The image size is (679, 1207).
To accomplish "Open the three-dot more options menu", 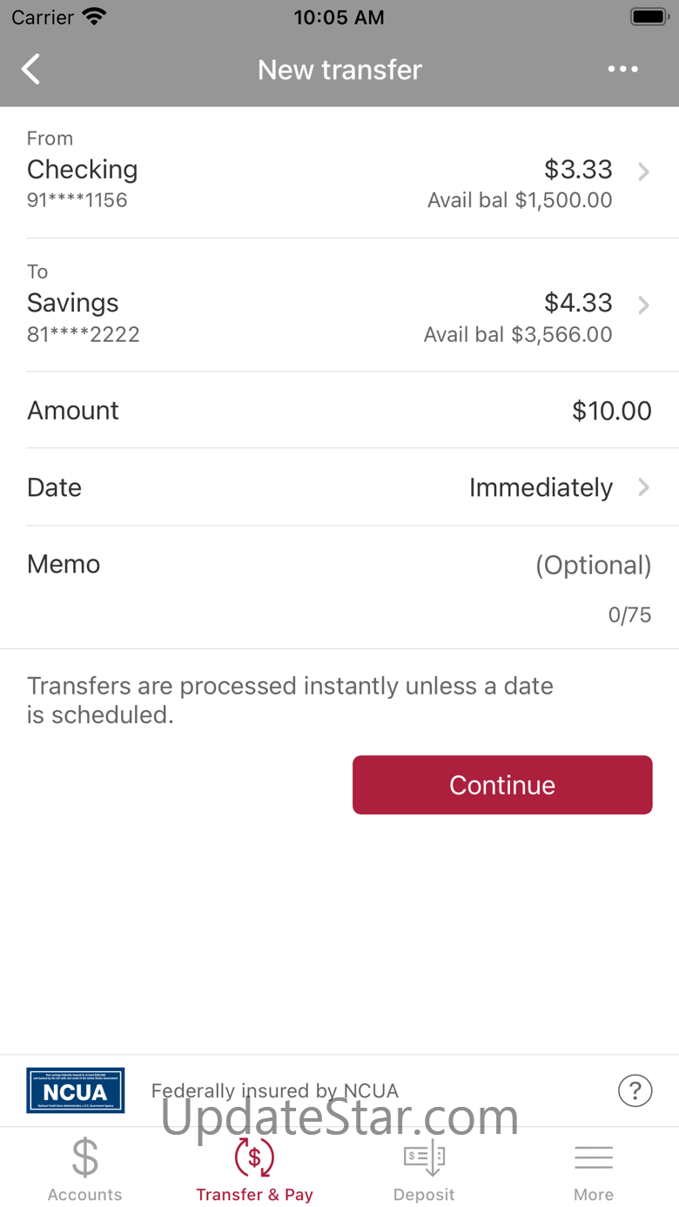I will tap(623, 70).
